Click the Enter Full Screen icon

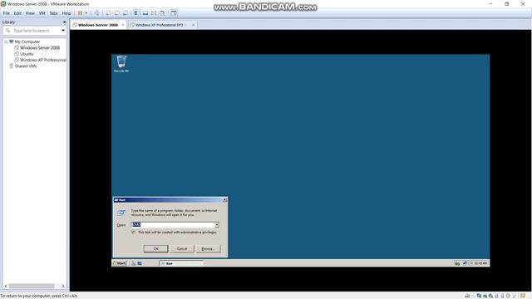point(154,13)
